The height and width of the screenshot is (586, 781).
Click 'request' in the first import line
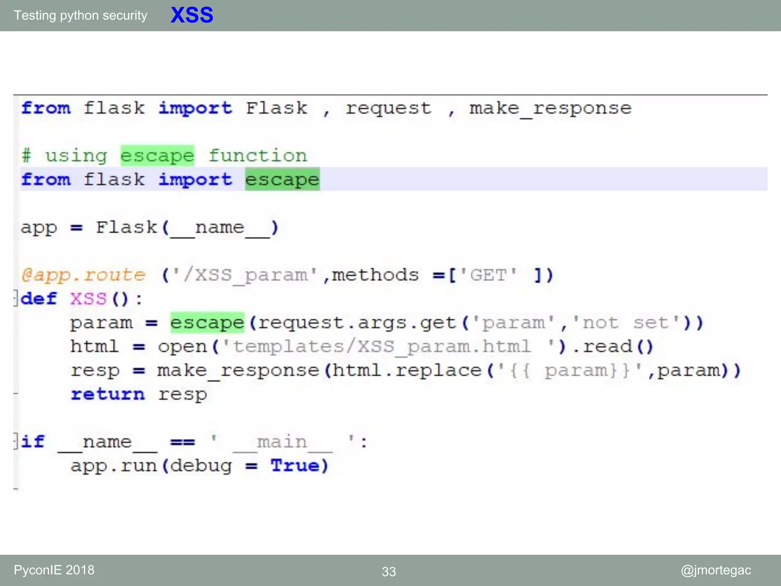click(388, 109)
